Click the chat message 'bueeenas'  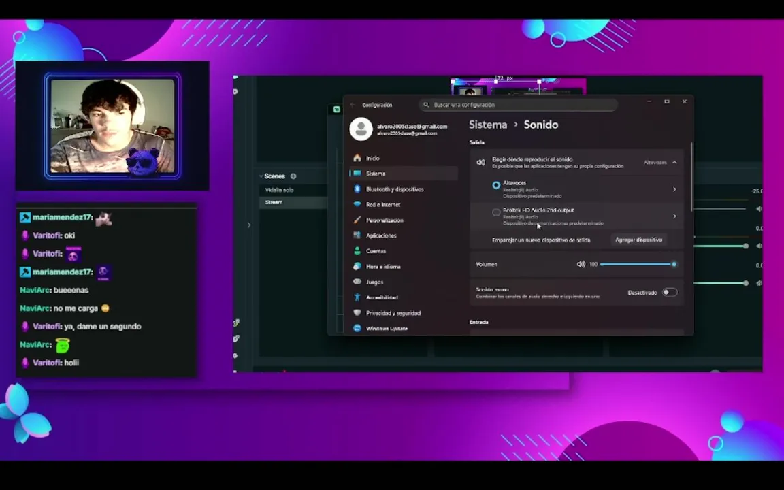[x=71, y=290]
